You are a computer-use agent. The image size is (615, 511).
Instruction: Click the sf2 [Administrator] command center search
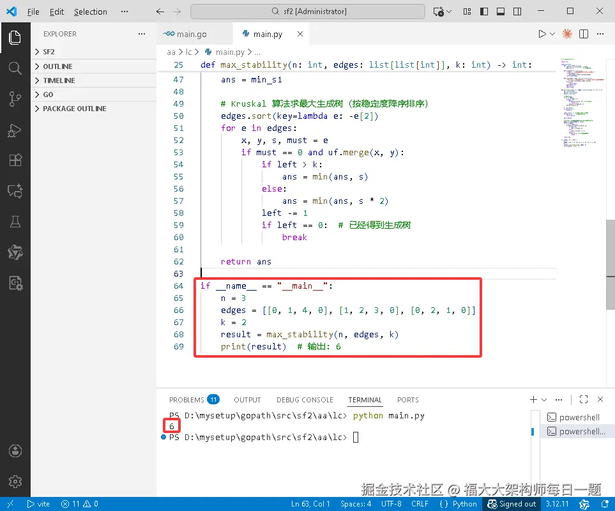308,11
